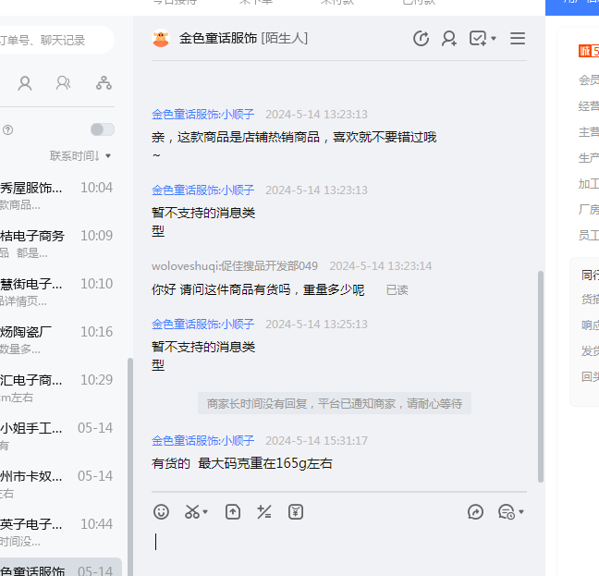Click the file upload icon
This screenshot has width=599, height=576.
[233, 511]
